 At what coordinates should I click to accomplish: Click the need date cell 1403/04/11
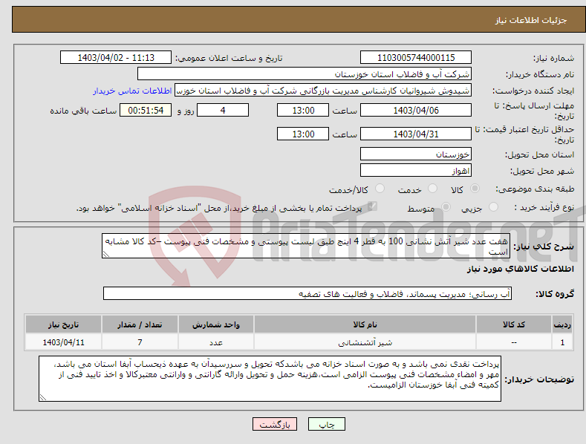[x=64, y=342]
